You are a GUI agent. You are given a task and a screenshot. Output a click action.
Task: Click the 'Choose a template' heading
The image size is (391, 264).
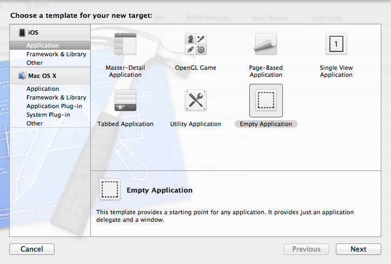pos(81,16)
